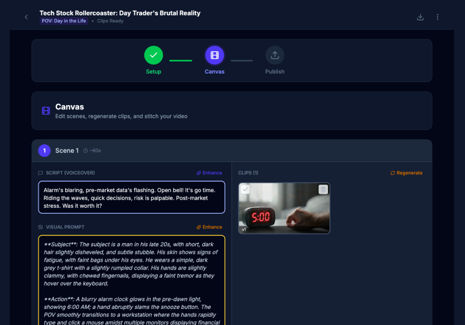Click the Setup-to-Canvas green progress bar
This screenshot has width=465, height=325.
[x=181, y=59]
